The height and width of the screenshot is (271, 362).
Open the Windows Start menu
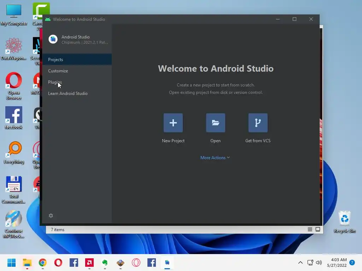(x=11, y=263)
